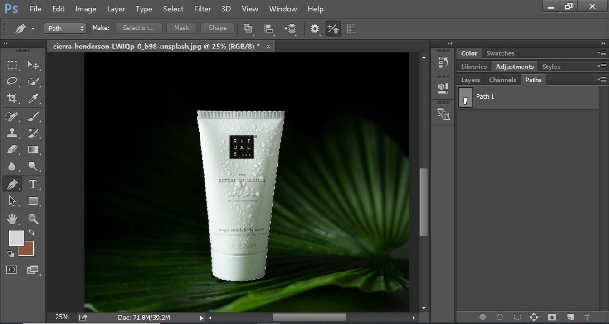This screenshot has width=609, height=324.
Task: Switch to the Channels tab
Action: point(502,80)
